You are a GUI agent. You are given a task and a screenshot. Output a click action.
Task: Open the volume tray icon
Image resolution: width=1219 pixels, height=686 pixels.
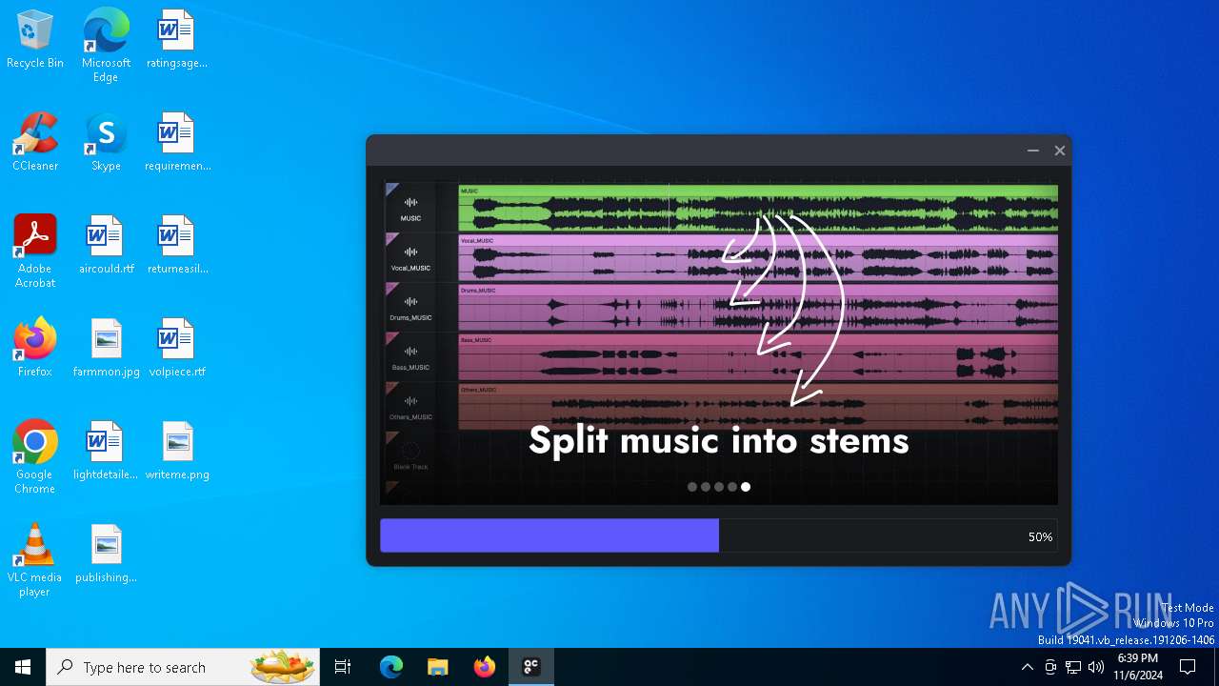coord(1096,667)
